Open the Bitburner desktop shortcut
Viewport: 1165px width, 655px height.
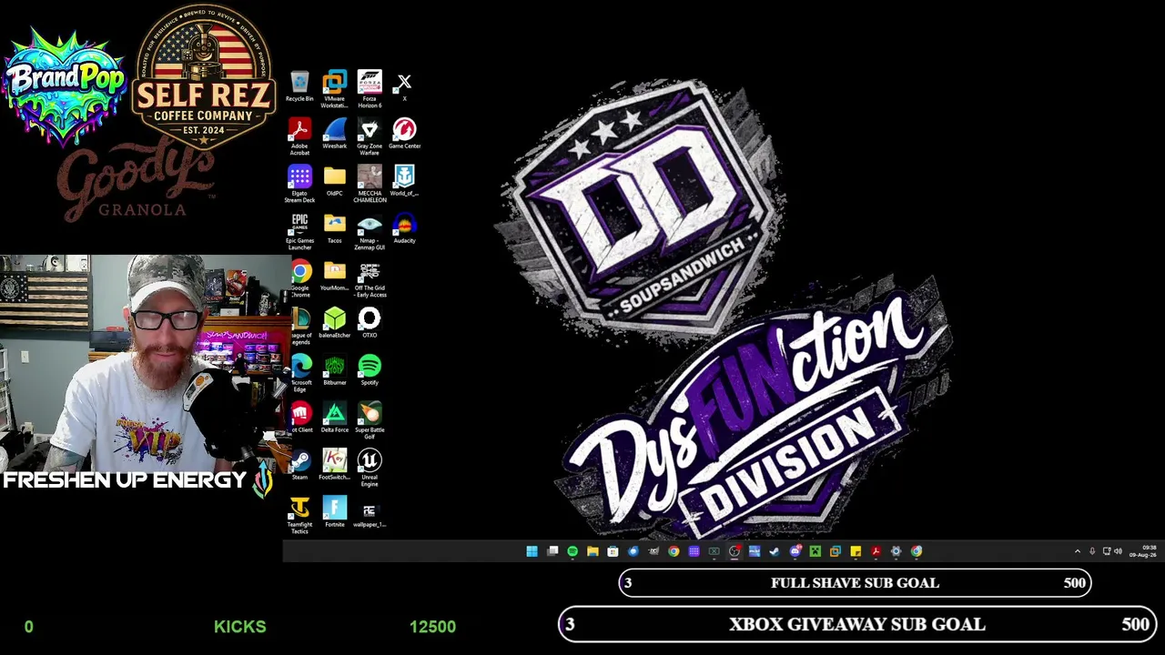tap(334, 371)
